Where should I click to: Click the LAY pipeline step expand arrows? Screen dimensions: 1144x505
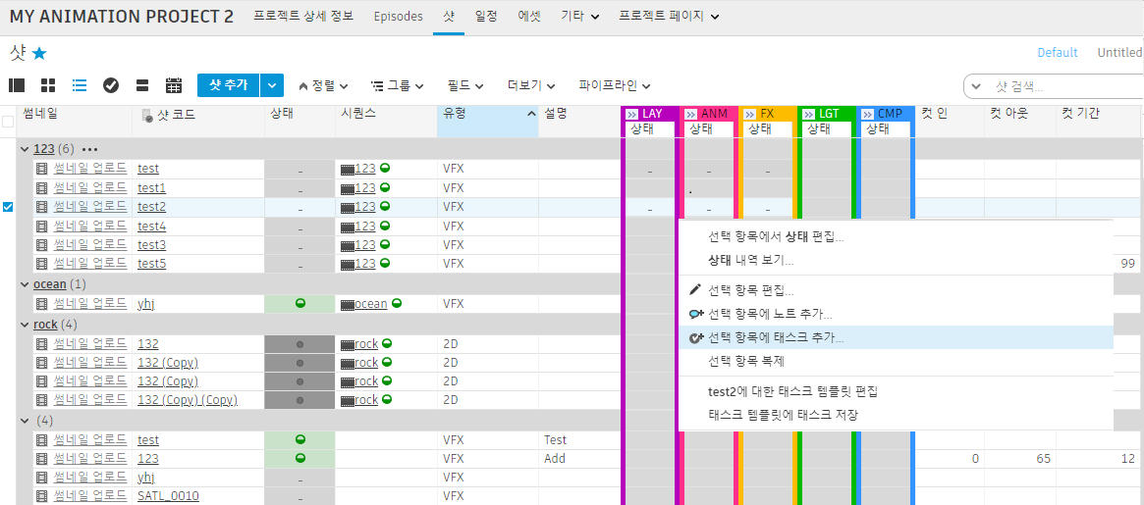(x=631, y=115)
